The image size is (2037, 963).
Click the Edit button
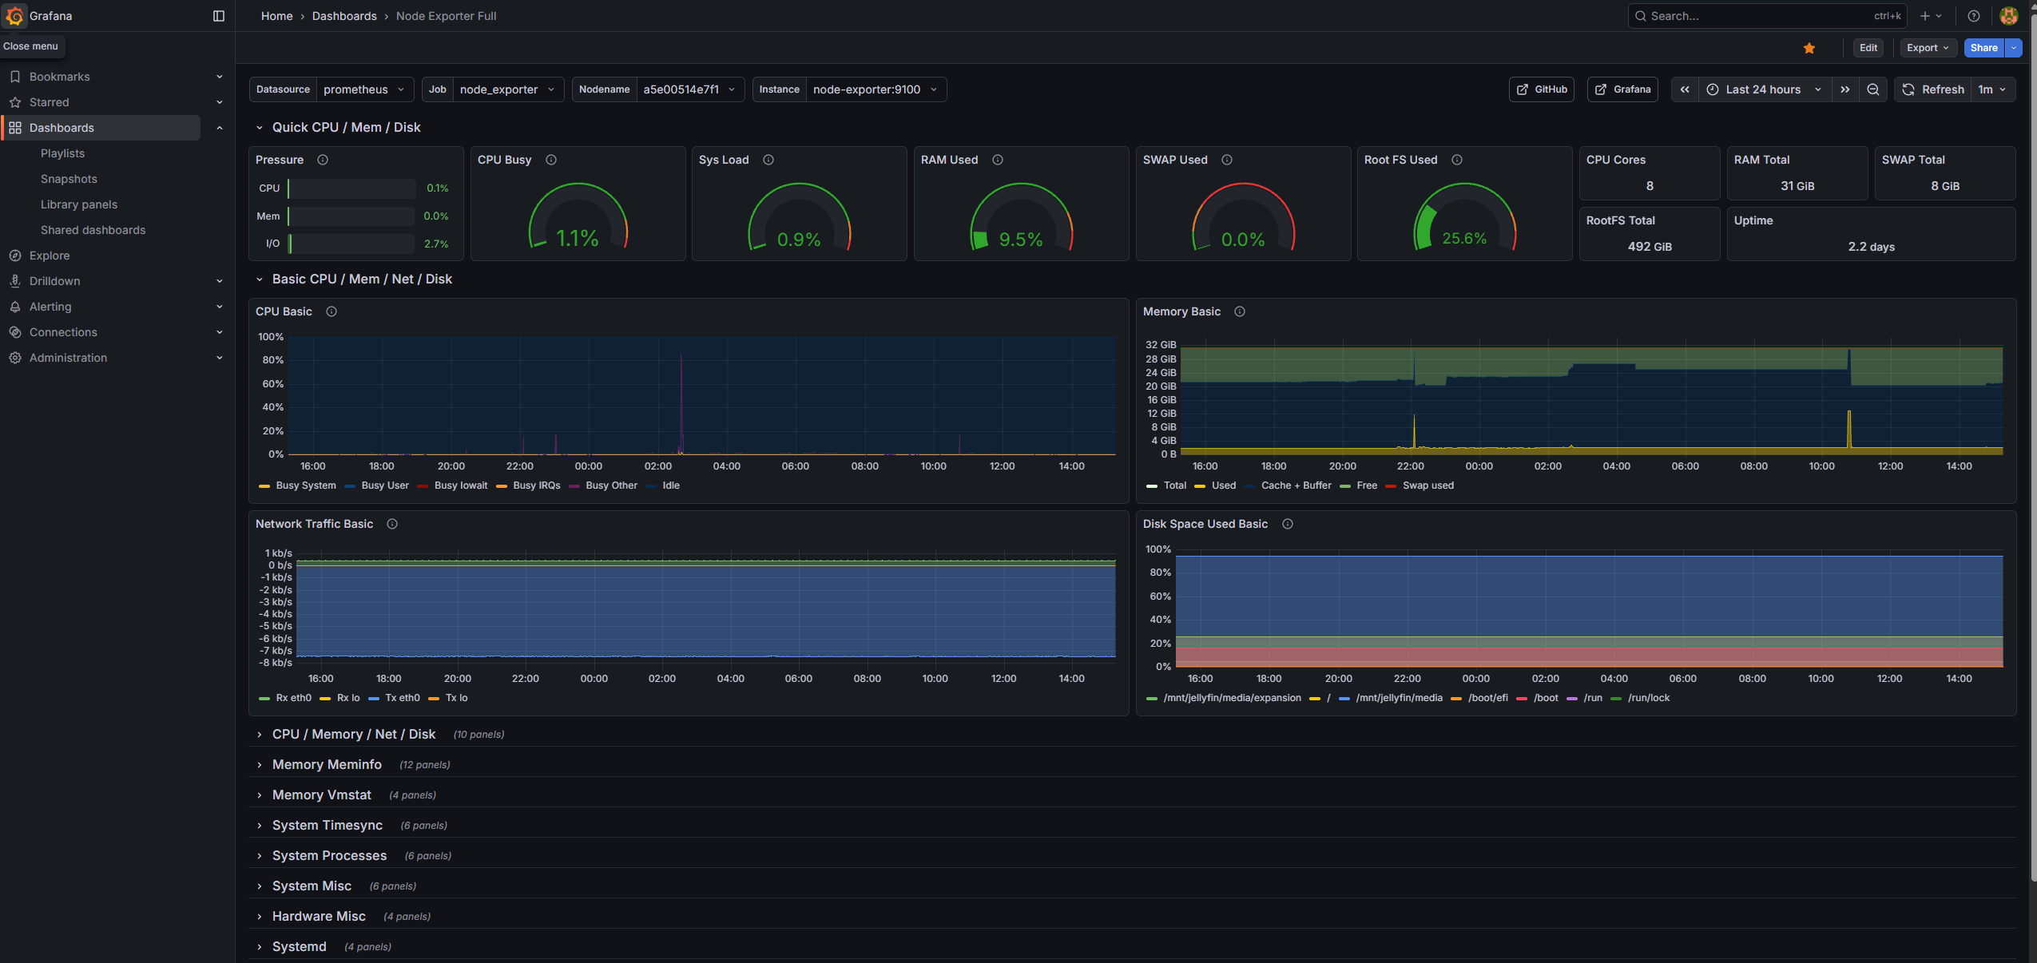[1868, 48]
